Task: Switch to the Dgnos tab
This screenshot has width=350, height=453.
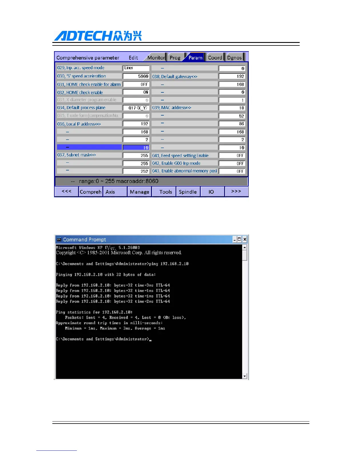Action: coord(234,57)
